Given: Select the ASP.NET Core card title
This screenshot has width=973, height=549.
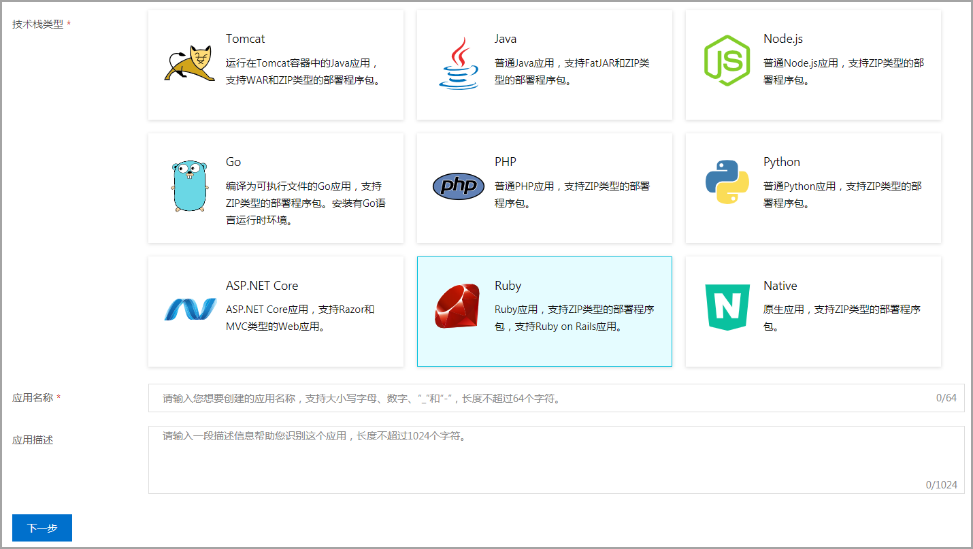Looking at the screenshot, I should coord(262,286).
